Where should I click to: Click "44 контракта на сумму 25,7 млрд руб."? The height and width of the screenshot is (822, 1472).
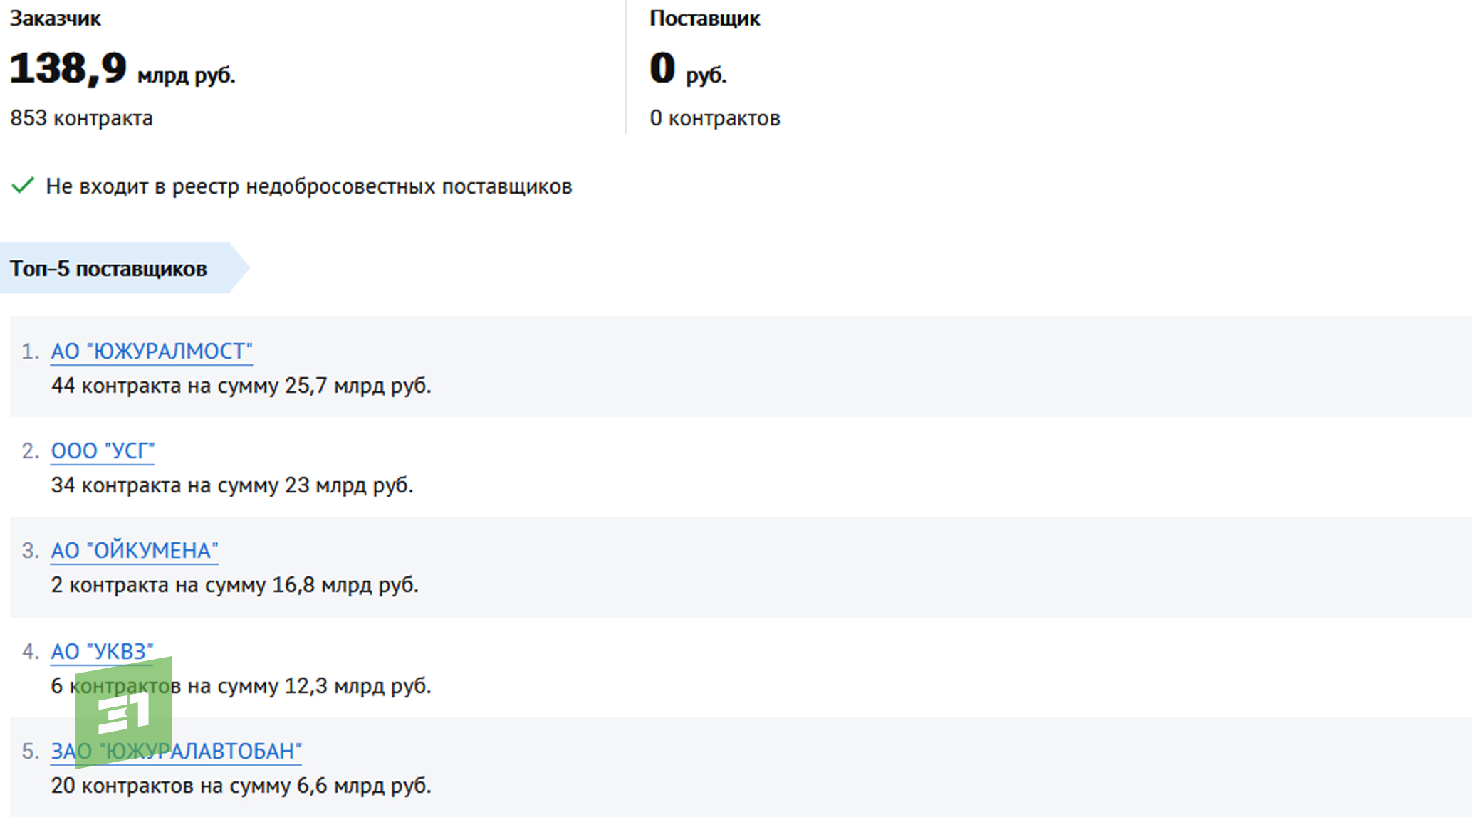click(241, 386)
